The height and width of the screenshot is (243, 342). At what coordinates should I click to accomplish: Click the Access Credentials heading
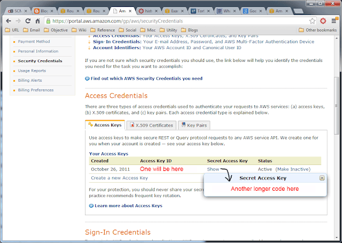(116, 96)
